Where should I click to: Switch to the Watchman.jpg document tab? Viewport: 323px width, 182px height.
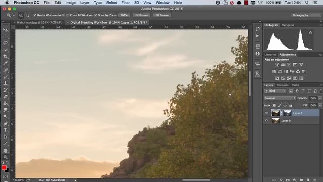(39, 22)
